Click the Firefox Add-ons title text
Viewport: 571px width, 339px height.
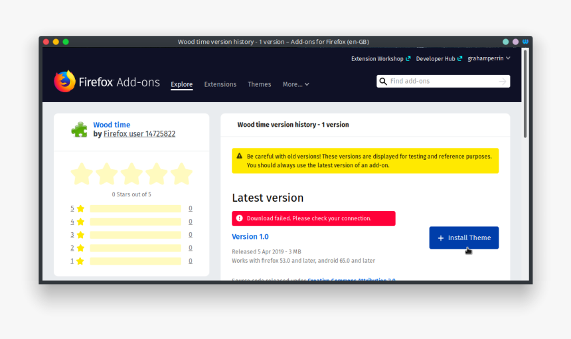pyautogui.click(x=119, y=82)
